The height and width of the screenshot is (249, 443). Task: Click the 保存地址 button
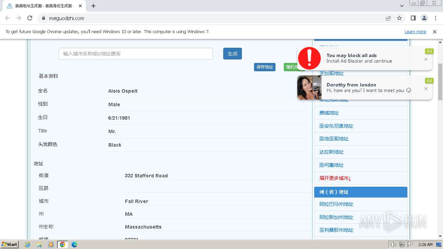[265, 67]
